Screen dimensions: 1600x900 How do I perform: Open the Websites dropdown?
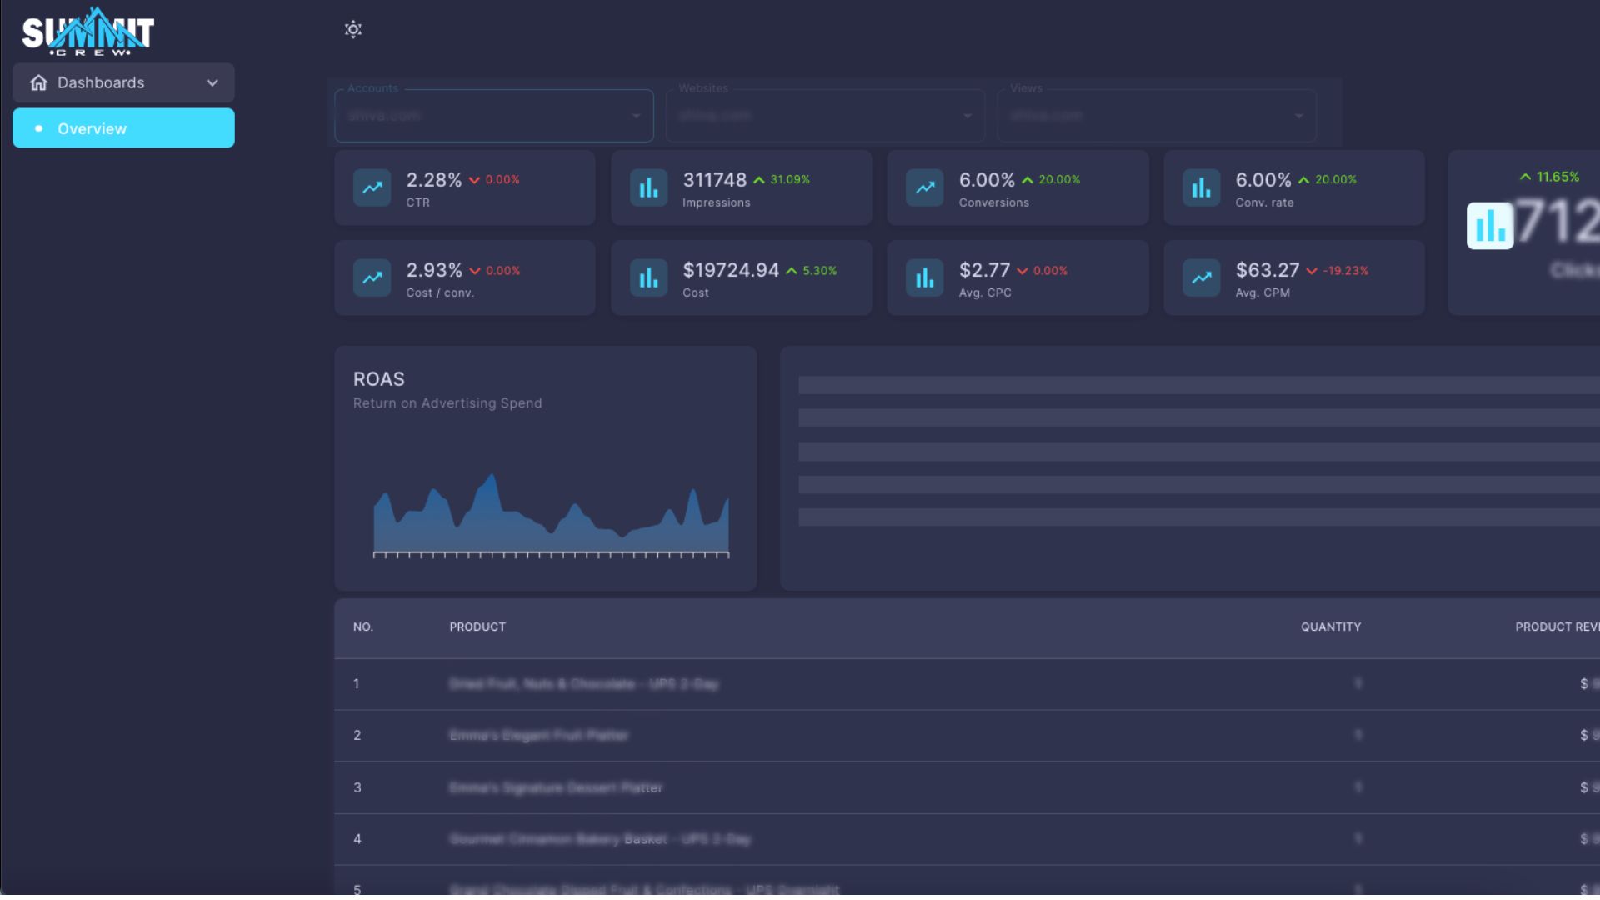pos(826,116)
